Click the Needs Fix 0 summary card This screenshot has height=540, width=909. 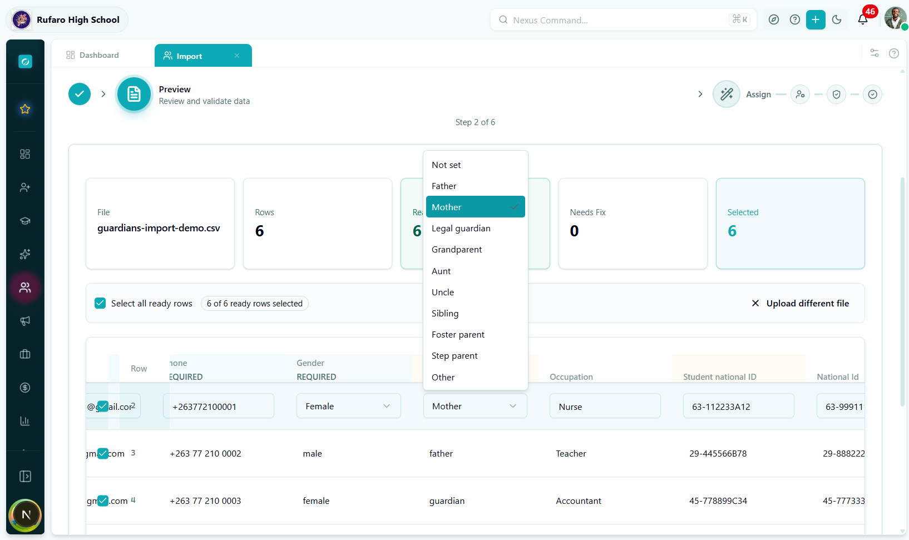coord(633,224)
